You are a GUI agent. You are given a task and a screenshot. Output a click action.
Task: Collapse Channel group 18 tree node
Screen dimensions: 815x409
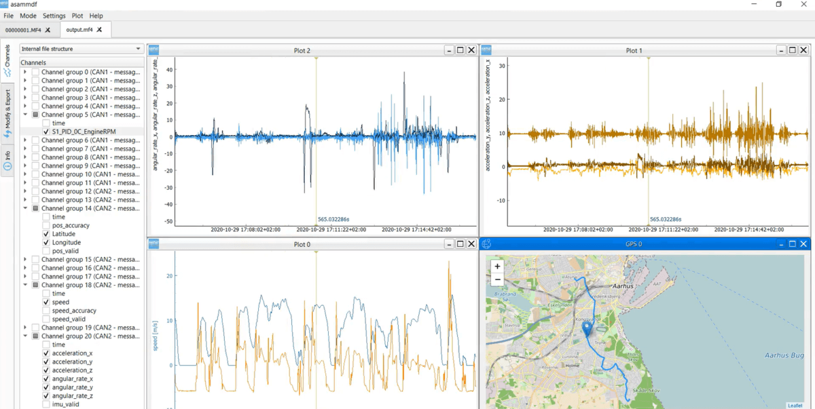pyautogui.click(x=25, y=285)
